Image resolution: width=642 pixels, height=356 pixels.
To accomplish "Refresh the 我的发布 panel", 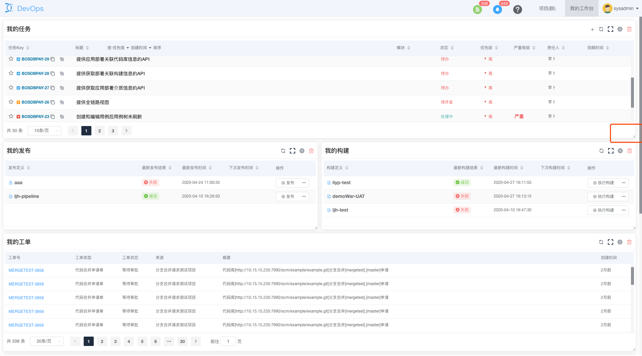I will (283, 151).
